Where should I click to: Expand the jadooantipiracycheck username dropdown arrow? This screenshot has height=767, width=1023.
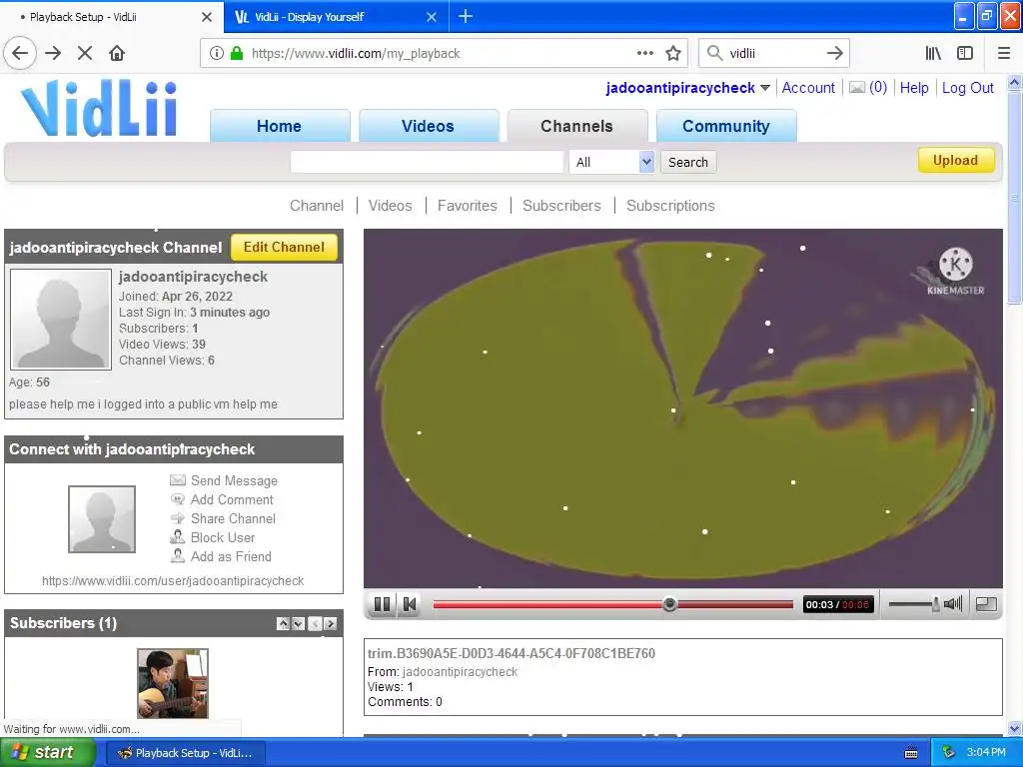click(x=765, y=88)
